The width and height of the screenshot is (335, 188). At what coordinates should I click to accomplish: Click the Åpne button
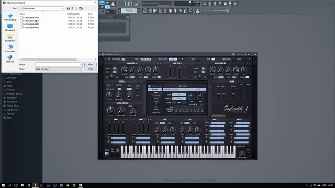(x=91, y=64)
